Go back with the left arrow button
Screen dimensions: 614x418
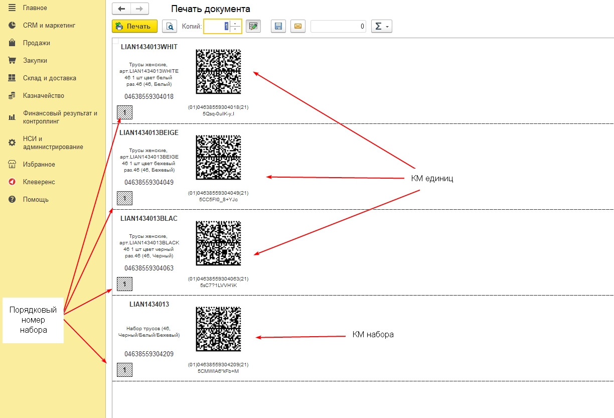click(121, 9)
